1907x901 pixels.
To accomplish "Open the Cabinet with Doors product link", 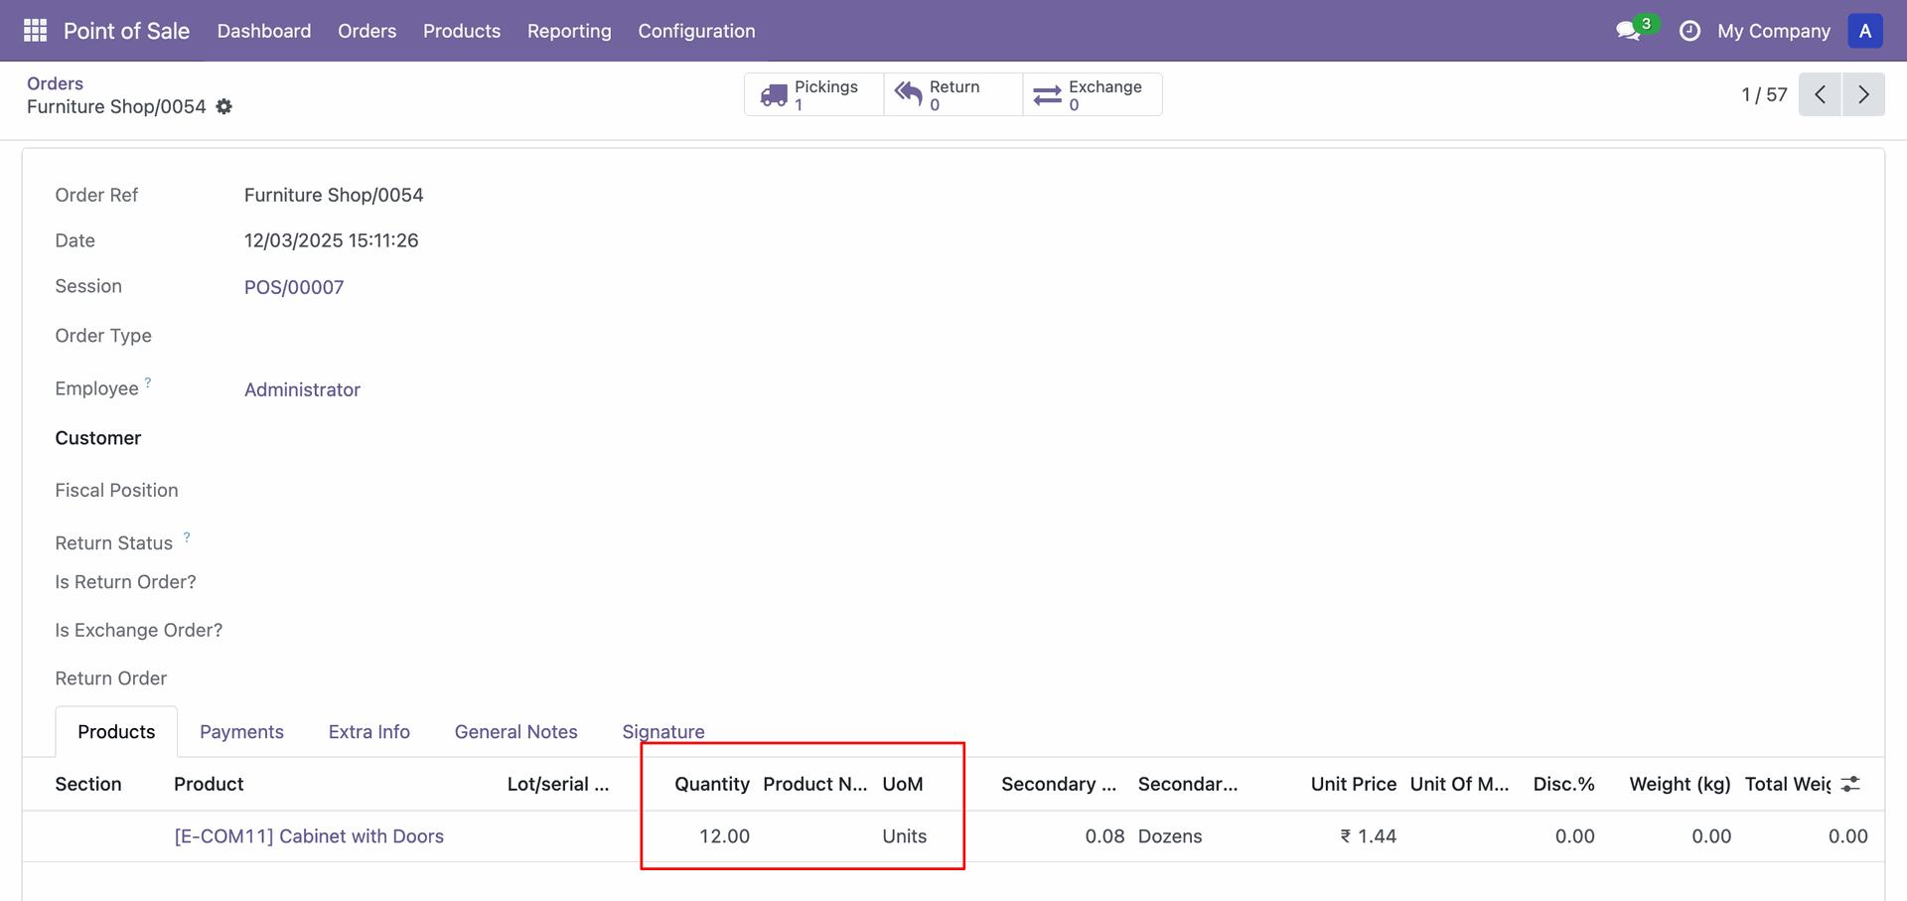I will [309, 836].
